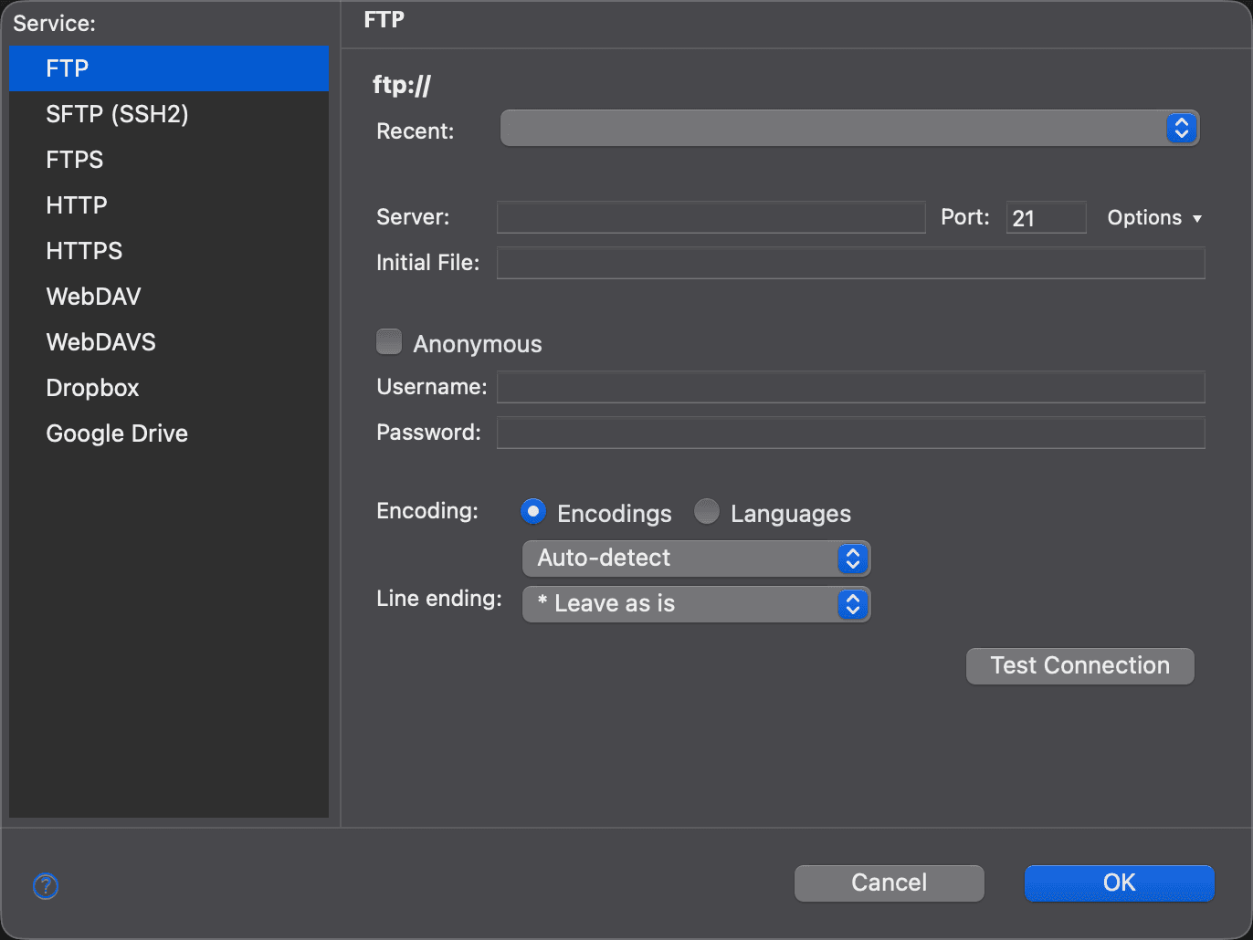Open the Line ending dropdown

696,604
